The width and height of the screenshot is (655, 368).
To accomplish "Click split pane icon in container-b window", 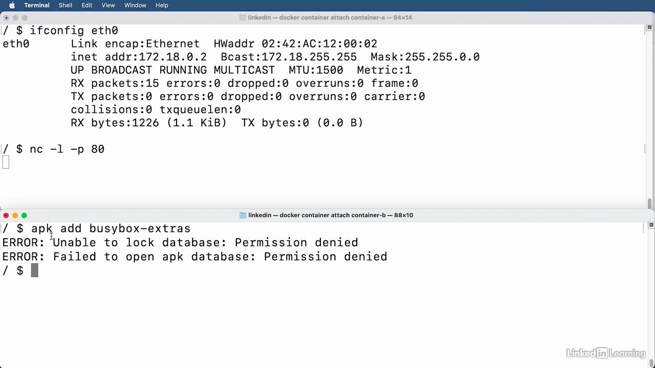I will 651,225.
